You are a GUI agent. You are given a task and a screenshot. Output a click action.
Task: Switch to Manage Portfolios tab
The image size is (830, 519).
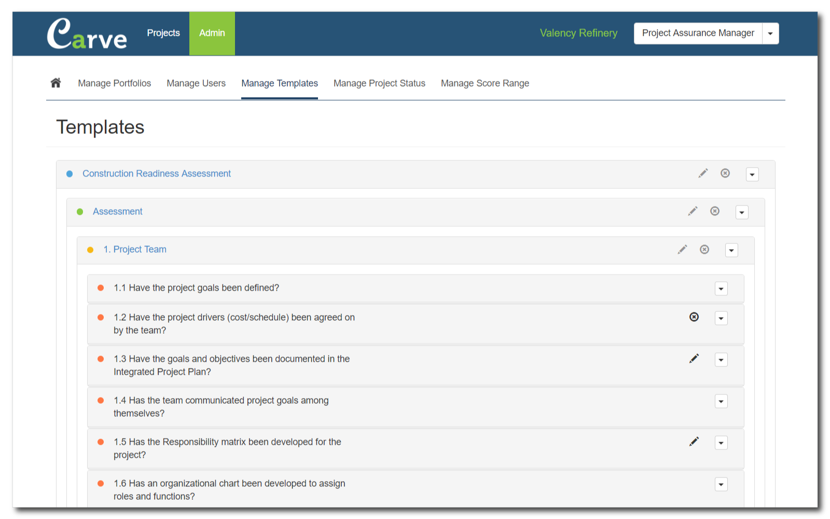tap(115, 83)
